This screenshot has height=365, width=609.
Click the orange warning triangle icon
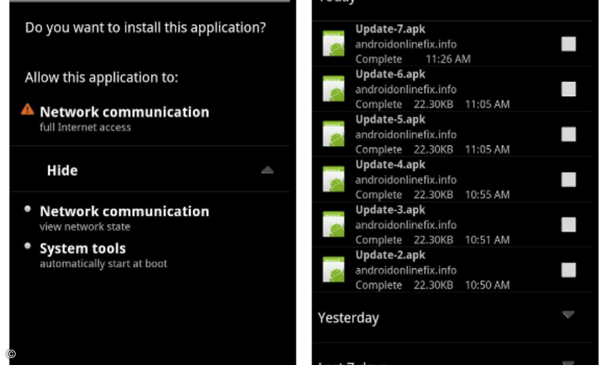(27, 109)
